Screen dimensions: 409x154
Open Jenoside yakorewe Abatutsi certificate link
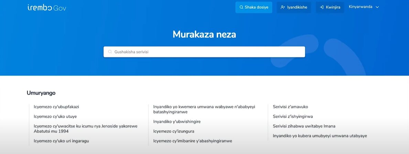tap(86, 129)
